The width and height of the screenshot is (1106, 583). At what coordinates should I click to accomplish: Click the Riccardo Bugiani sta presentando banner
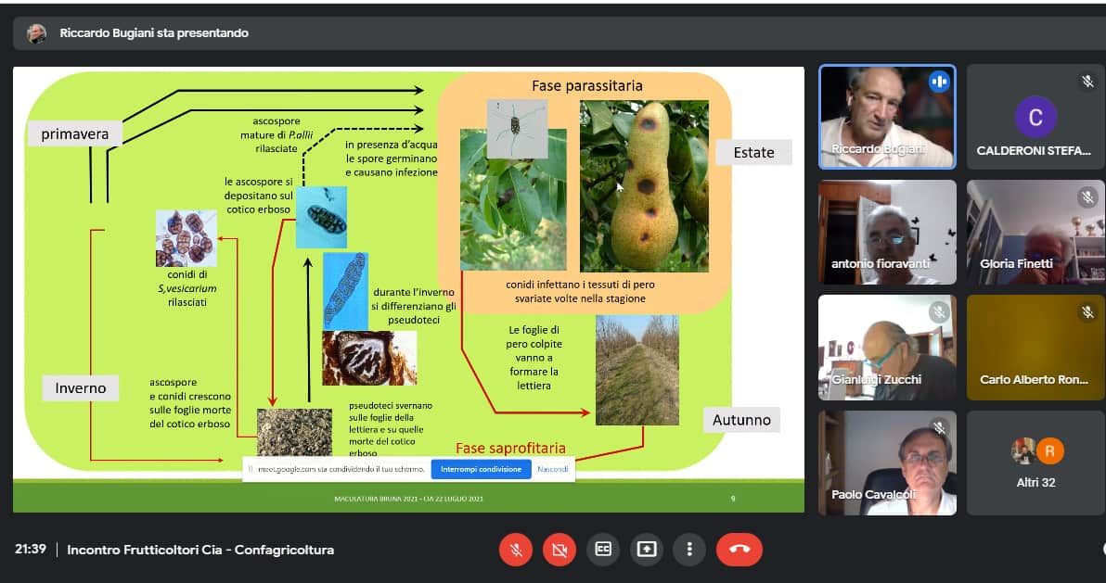[x=154, y=33]
